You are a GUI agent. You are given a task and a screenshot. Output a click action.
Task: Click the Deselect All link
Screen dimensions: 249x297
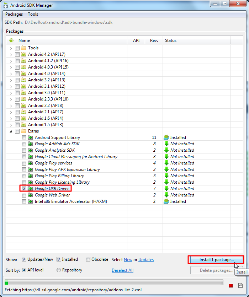pyautogui.click(x=122, y=270)
